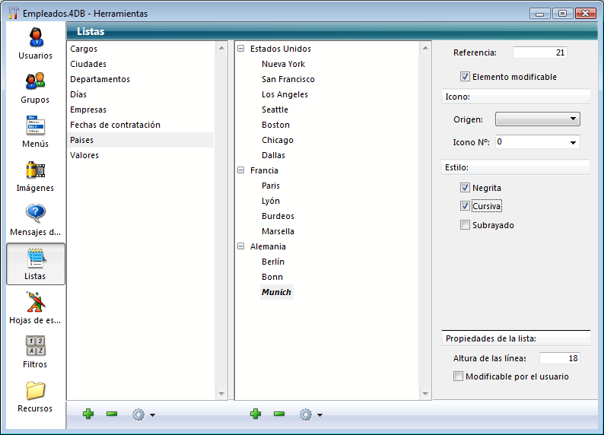The image size is (604, 435).
Task: Open the Imágenes library icon
Action: 35,170
